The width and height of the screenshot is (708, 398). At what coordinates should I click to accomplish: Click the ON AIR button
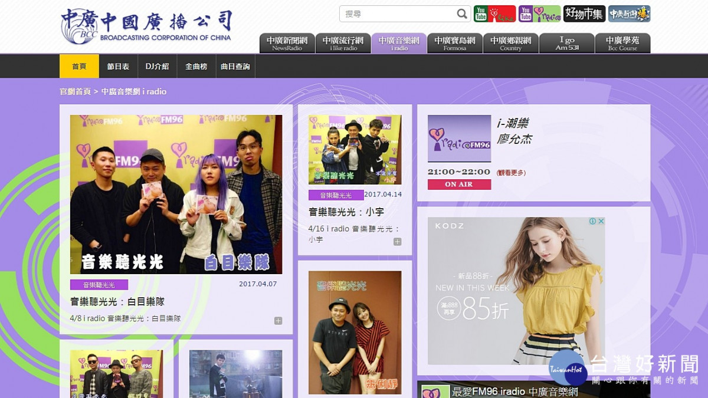pyautogui.click(x=459, y=185)
